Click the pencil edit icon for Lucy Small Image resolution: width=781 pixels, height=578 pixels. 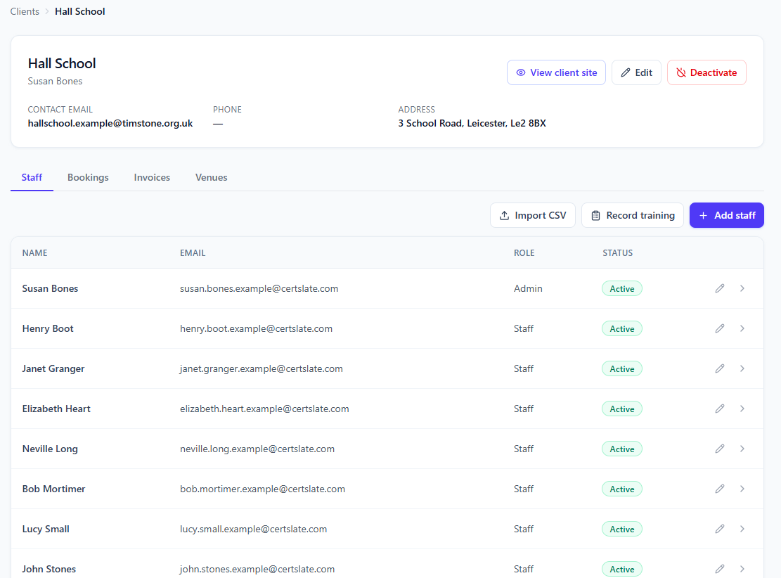click(720, 529)
